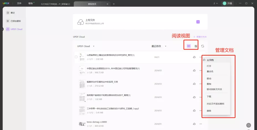Open the 文件 menu
Image resolution: width=257 pixels, height=130 pixels.
point(19,3)
